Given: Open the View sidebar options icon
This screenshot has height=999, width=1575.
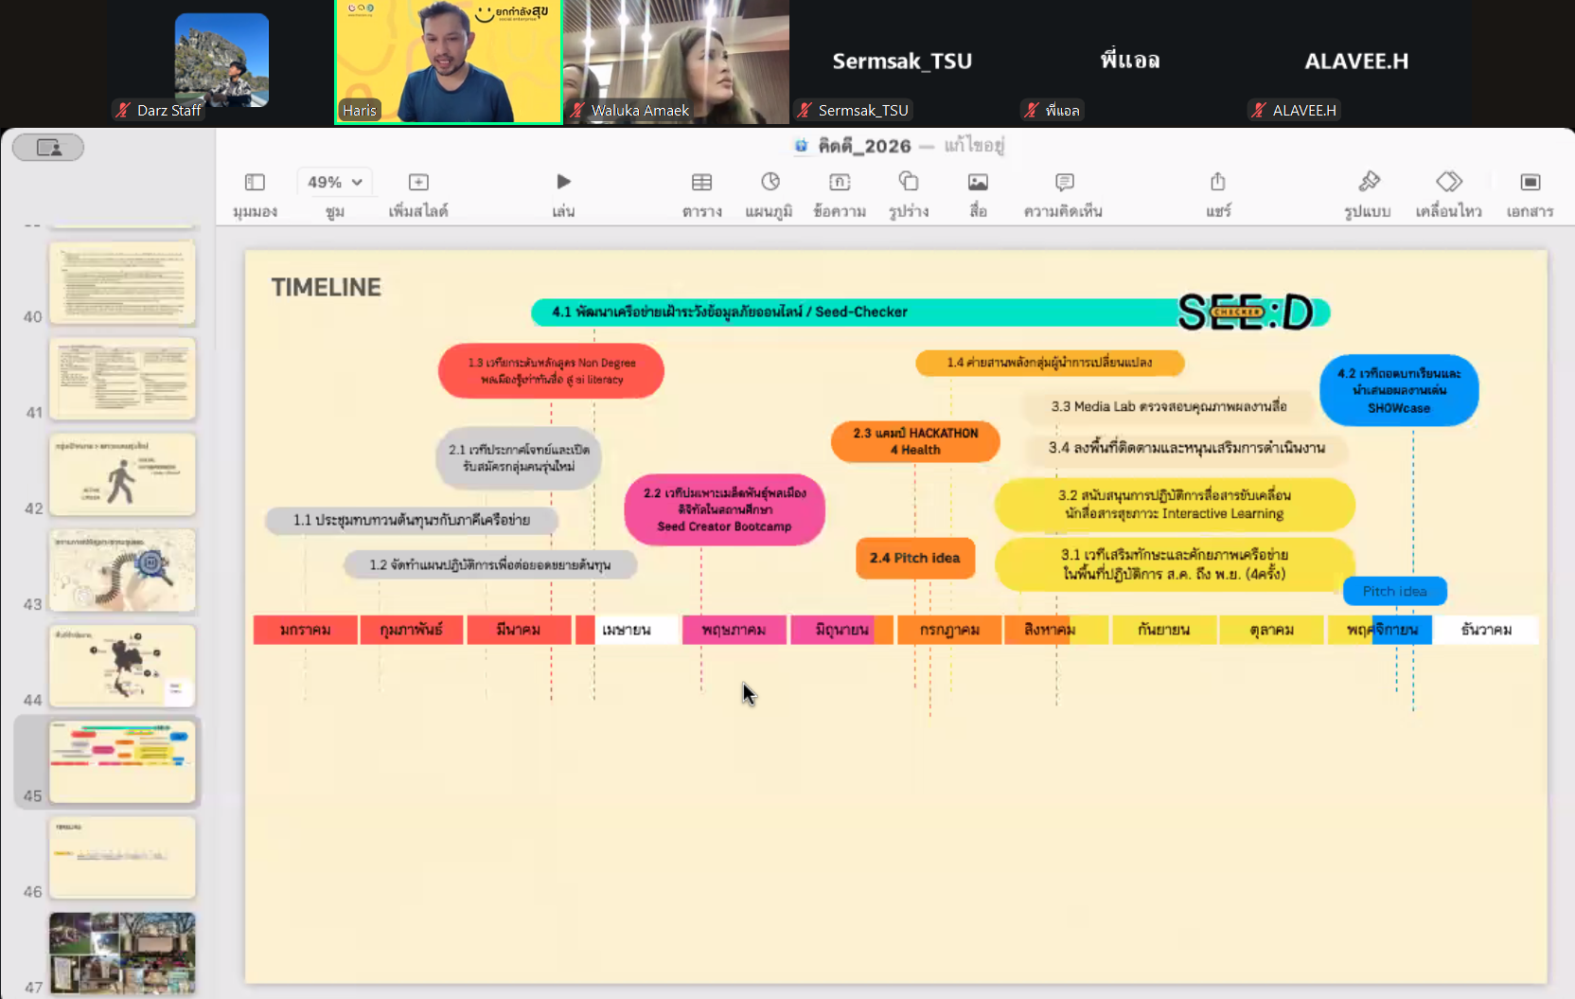Looking at the screenshot, I should tap(255, 183).
